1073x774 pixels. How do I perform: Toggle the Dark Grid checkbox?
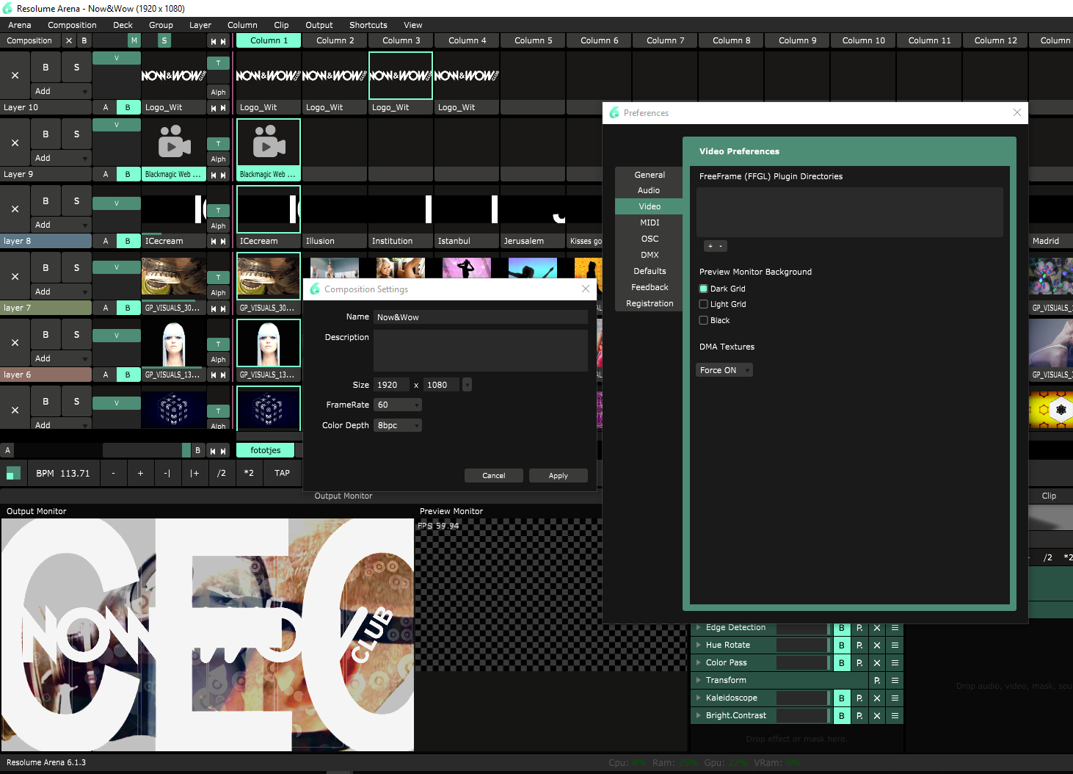pos(704,289)
